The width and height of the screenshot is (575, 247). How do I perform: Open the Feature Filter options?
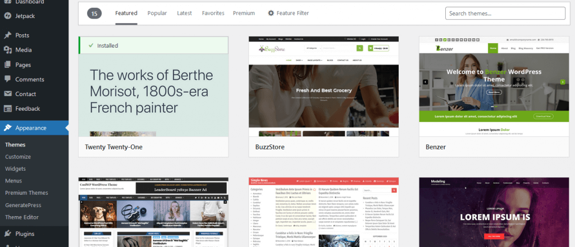pos(289,13)
